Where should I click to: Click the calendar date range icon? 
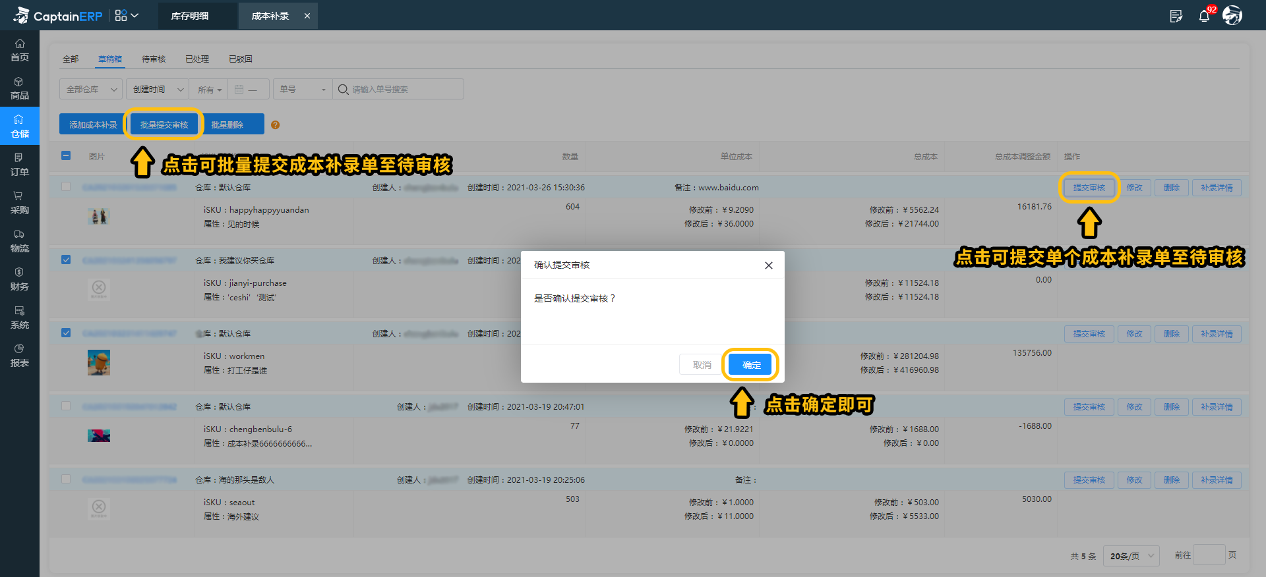pyautogui.click(x=239, y=89)
